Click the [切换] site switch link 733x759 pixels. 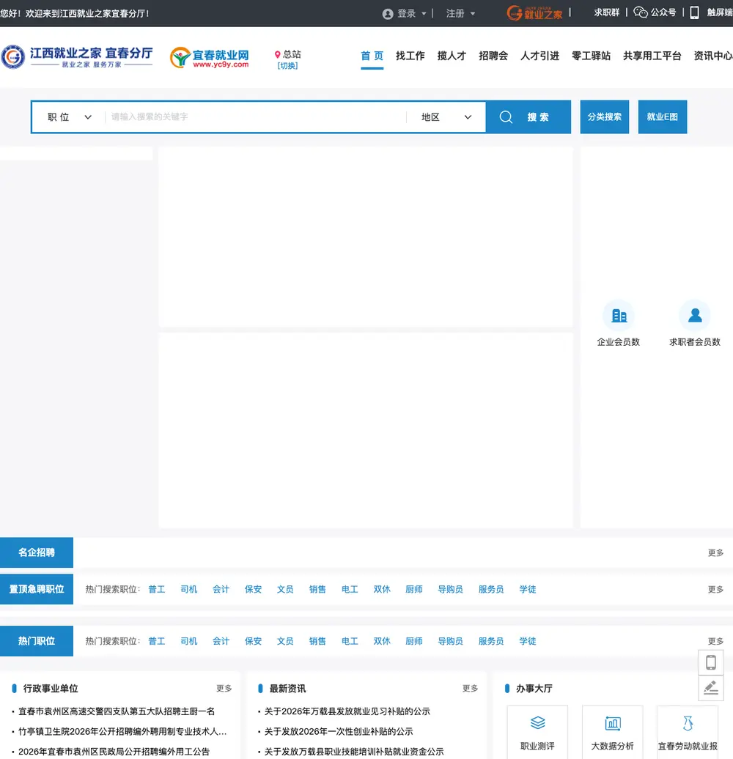287,66
